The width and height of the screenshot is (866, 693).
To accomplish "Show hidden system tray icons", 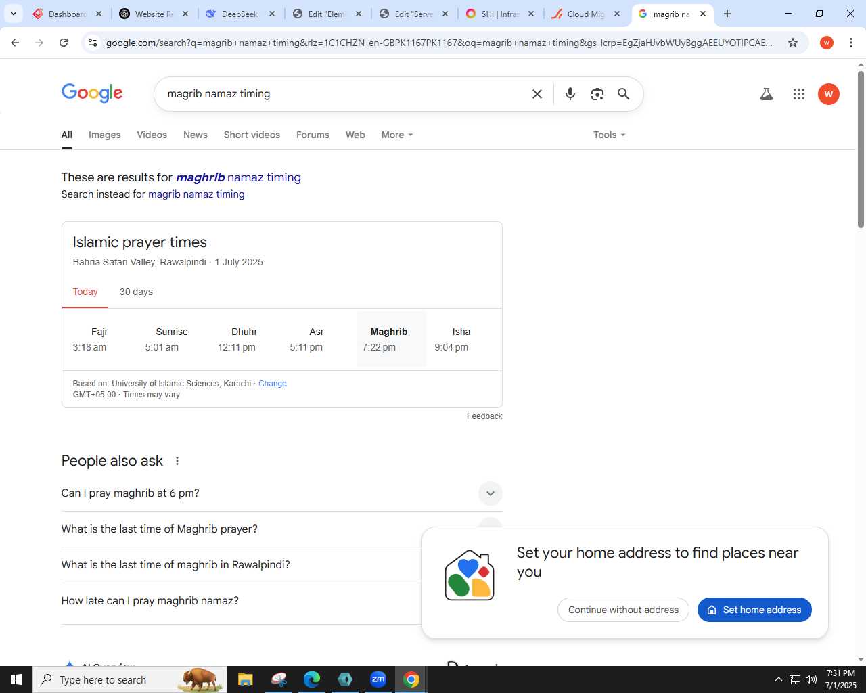I will (x=778, y=679).
